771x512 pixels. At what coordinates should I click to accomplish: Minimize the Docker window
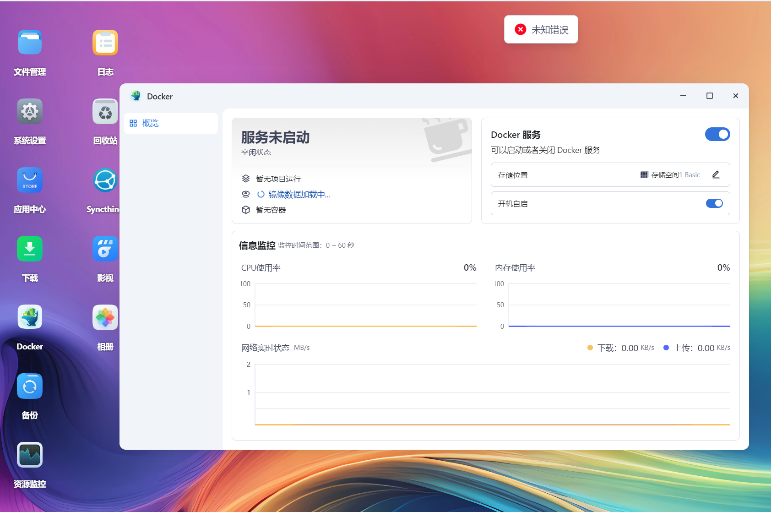tap(683, 96)
